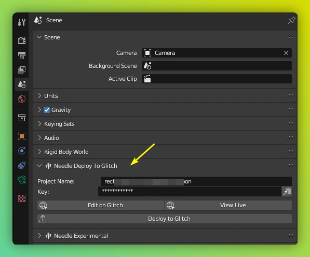Click the Needle Deploy To Glitch drag grip
The image size is (310, 257).
click(290, 165)
